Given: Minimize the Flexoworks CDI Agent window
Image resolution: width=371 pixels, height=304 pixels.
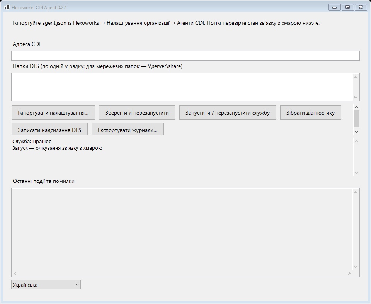Looking at the screenshot, I should pyautogui.click(x=335, y=7).
